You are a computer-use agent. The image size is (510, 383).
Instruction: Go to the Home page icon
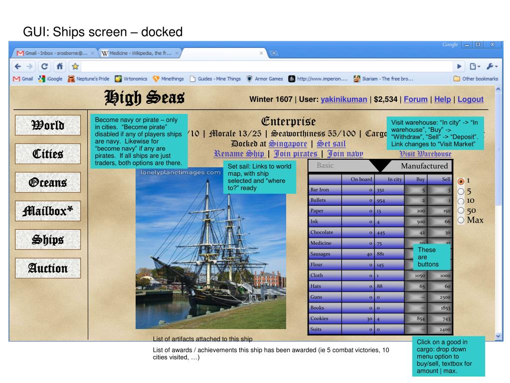coord(60,66)
